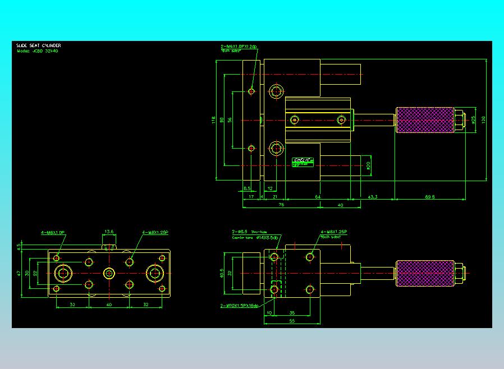Select the 40.5 vertical dimension

222,273
